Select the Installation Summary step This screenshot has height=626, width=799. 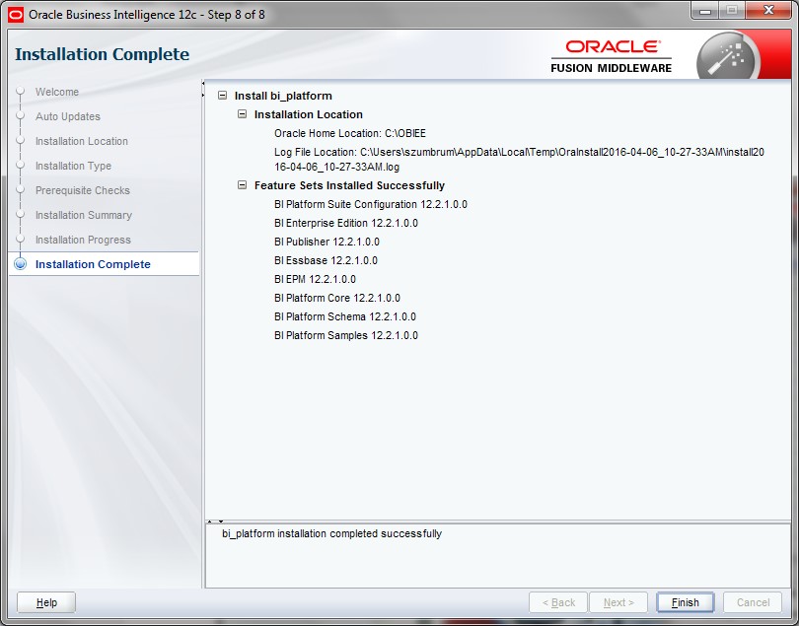point(84,215)
